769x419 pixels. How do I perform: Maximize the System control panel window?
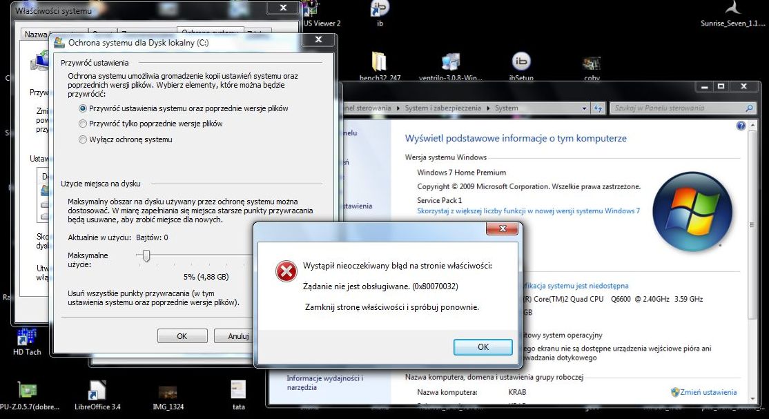(x=721, y=86)
